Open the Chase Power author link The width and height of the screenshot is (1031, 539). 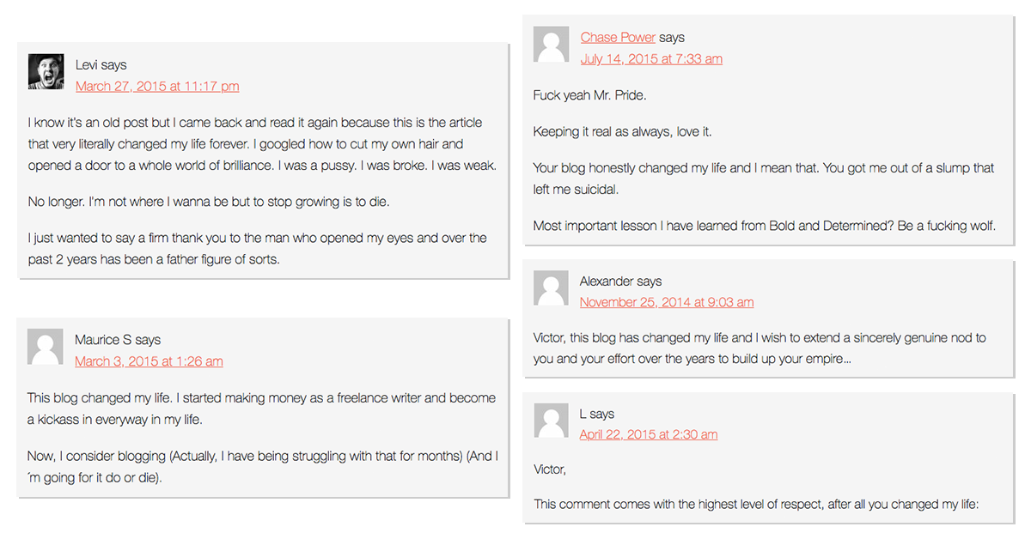coord(618,37)
